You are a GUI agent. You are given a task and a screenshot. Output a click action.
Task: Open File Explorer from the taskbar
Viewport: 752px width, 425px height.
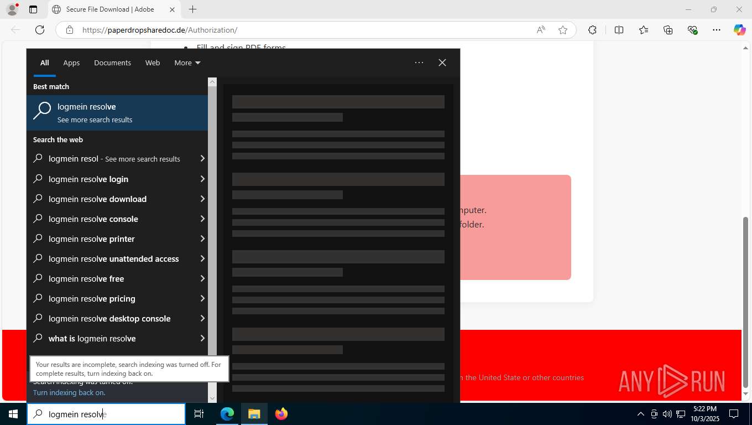(x=254, y=414)
